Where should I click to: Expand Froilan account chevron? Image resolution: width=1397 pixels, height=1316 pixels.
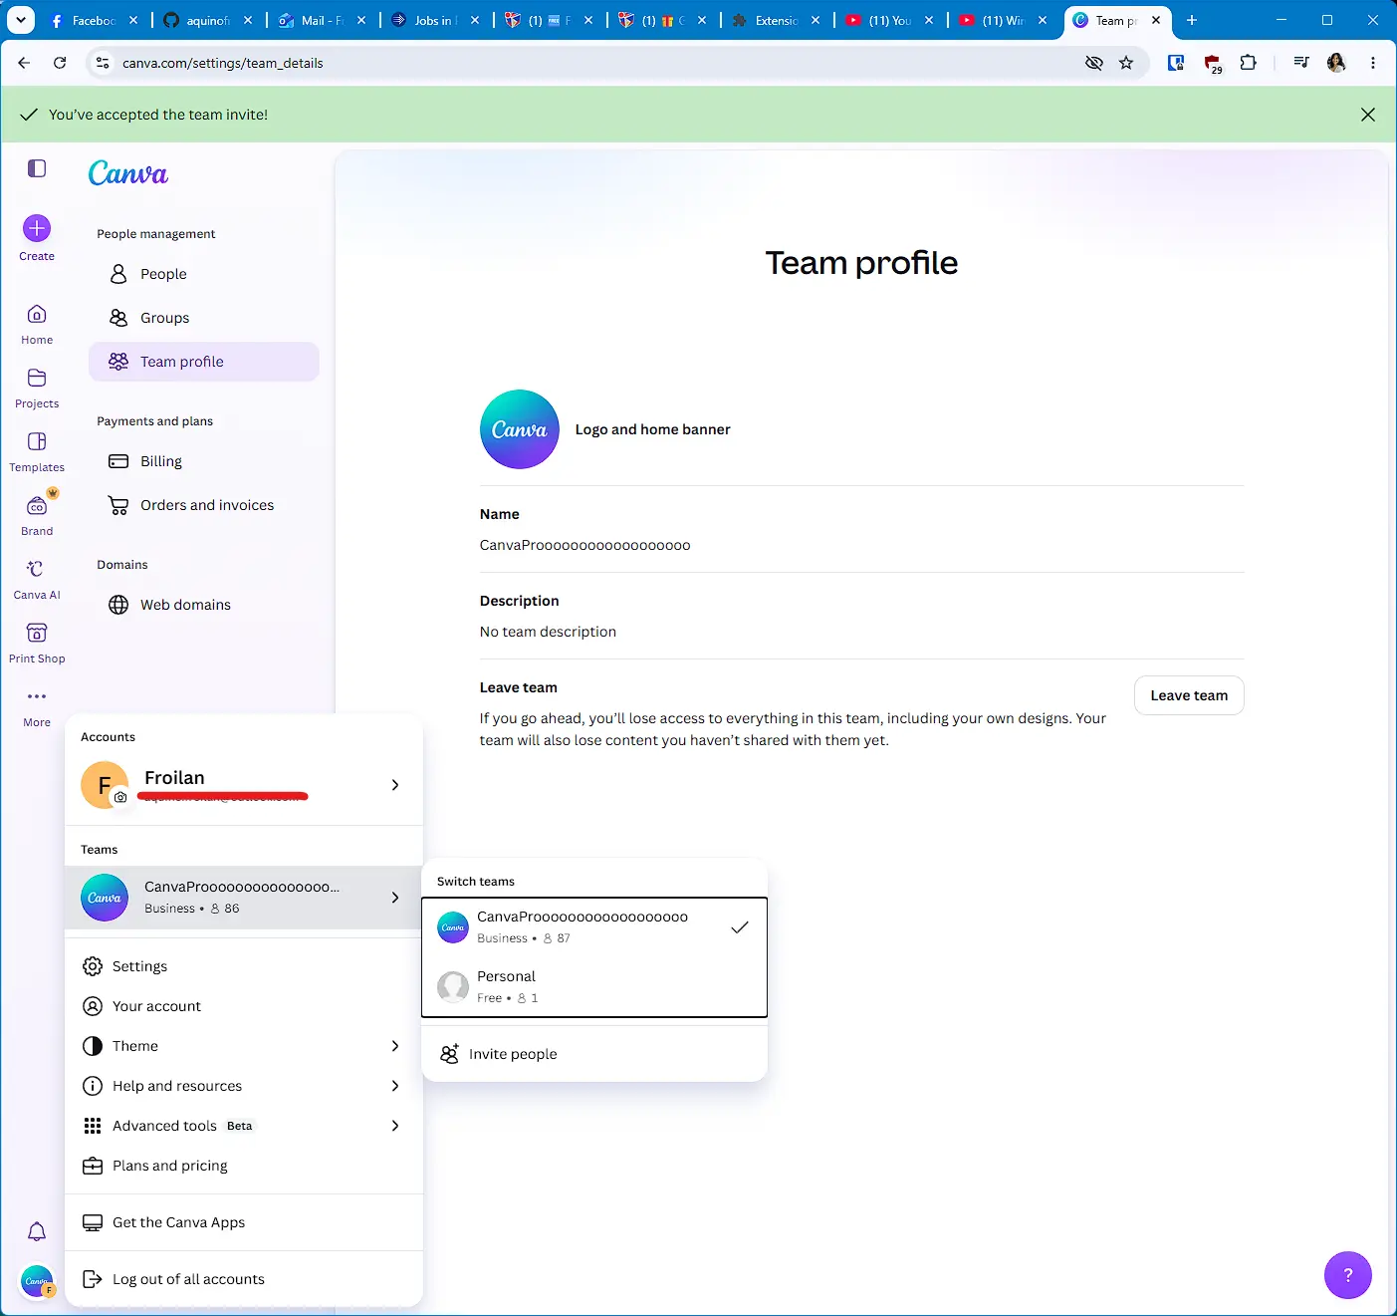[x=395, y=785]
